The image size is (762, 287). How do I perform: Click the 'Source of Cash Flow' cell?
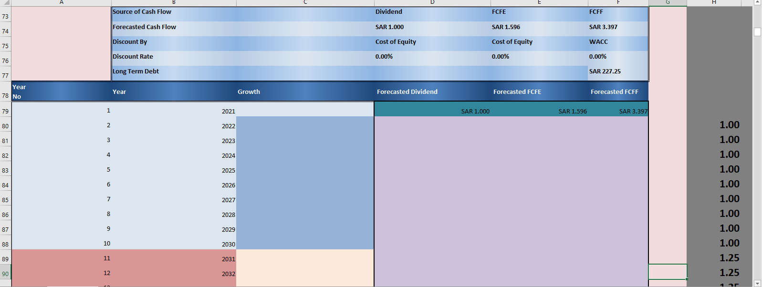tap(174, 14)
